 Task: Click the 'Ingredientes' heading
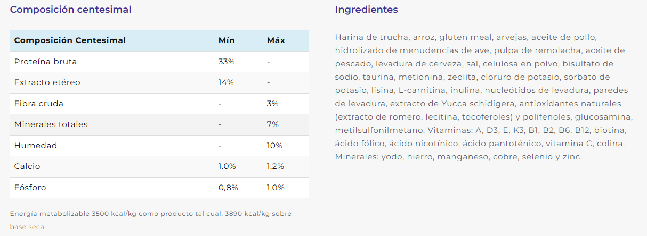pos(366,10)
